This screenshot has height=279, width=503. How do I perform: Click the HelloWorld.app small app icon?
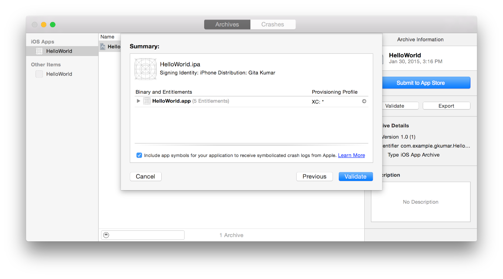tap(147, 101)
